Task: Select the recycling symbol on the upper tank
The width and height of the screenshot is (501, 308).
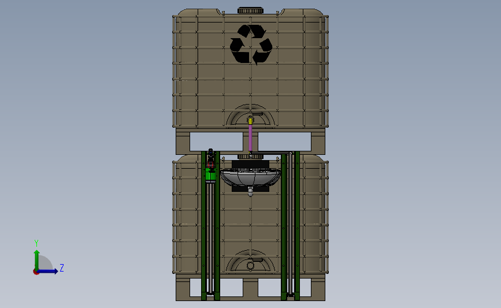Action: [x=251, y=44]
